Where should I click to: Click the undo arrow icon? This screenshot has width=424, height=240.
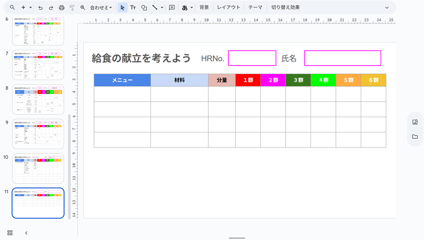(x=41, y=8)
